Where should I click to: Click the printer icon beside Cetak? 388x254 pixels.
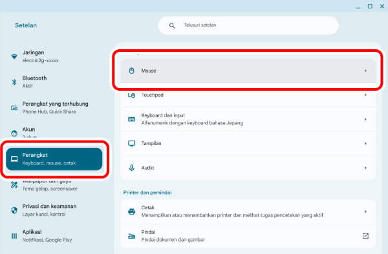click(x=132, y=212)
